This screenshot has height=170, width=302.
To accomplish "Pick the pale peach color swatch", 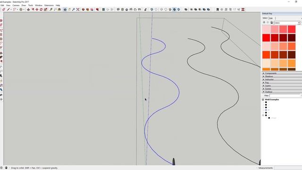I will pyautogui.click(x=266, y=63).
